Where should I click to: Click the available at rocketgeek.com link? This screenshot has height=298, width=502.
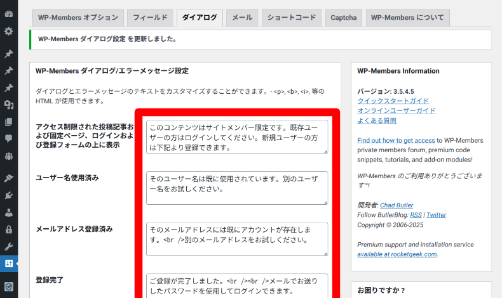point(397,254)
